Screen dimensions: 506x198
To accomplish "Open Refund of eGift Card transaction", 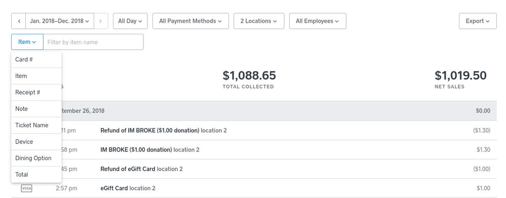I will click(x=254, y=169).
